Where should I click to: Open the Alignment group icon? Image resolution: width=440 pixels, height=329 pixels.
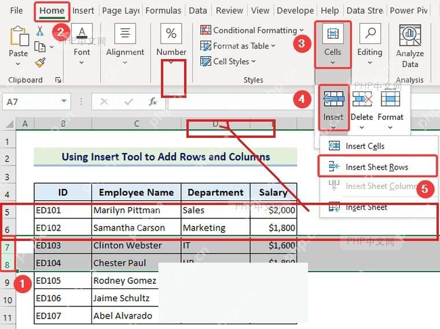[x=125, y=33]
